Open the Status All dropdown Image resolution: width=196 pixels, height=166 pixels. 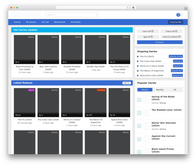point(172,31)
